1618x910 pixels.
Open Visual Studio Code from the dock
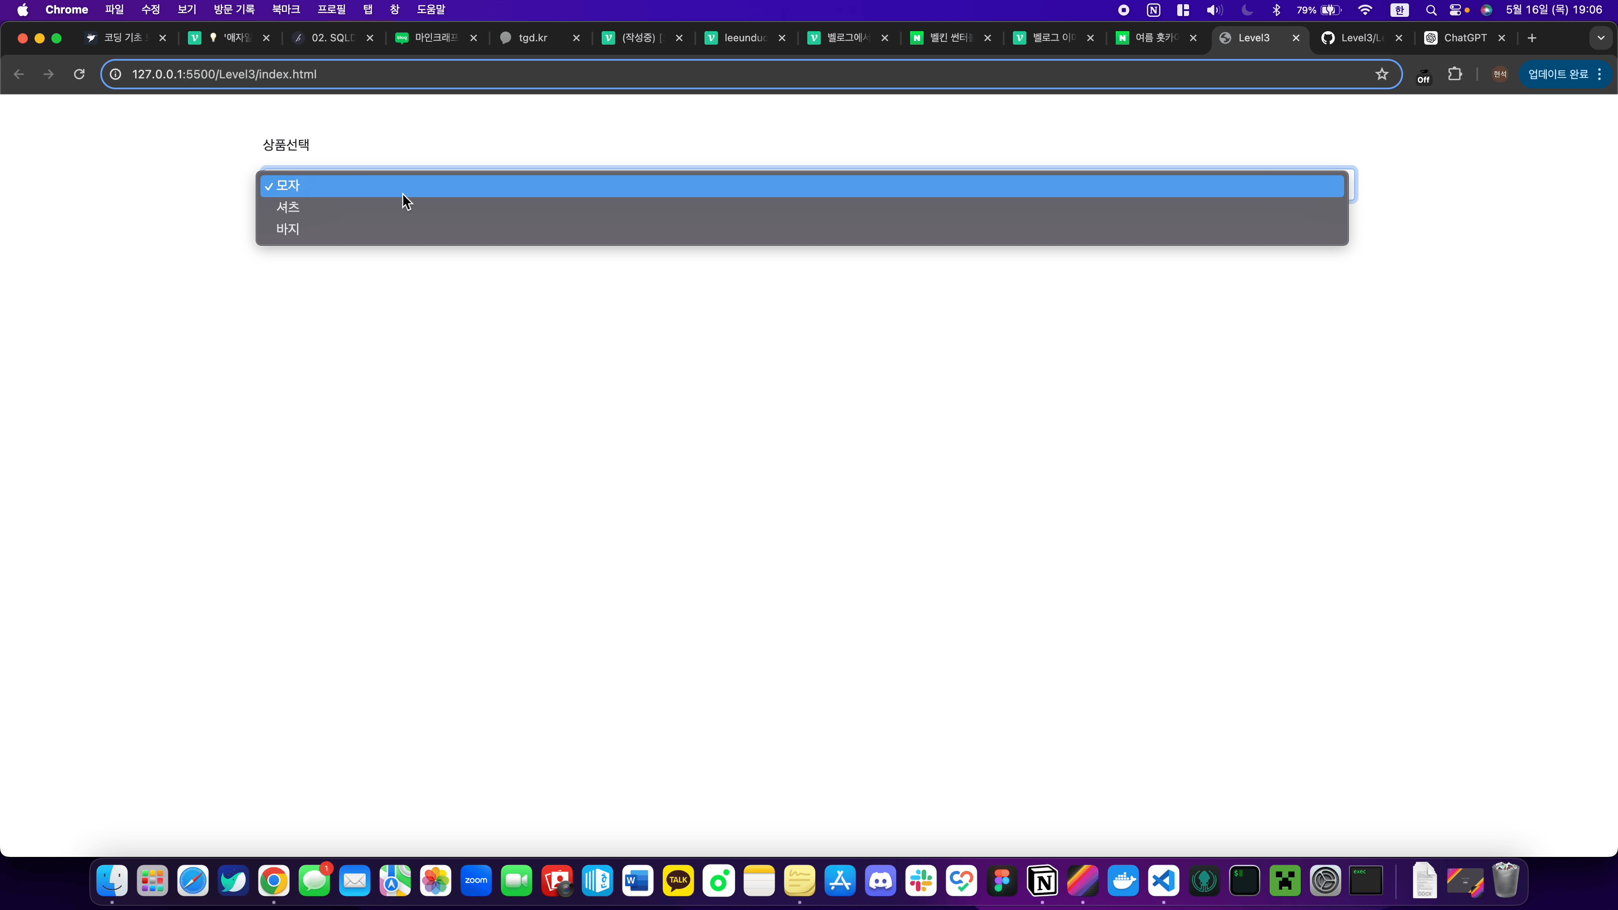1163,881
